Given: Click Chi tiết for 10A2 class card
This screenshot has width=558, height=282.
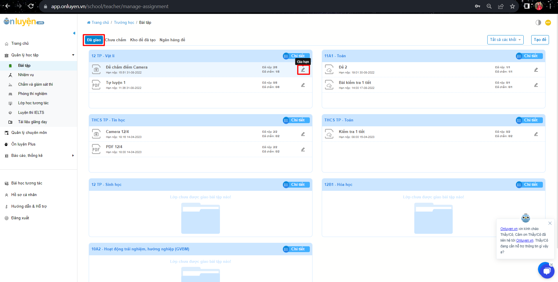Looking at the screenshot, I should (x=296, y=249).
